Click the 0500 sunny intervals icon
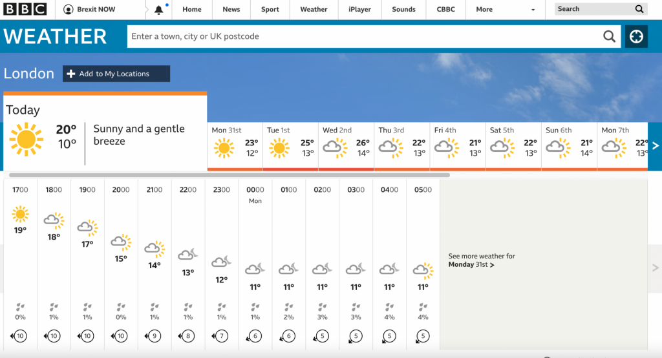Viewport: 662px width, 358px height. coord(423,270)
